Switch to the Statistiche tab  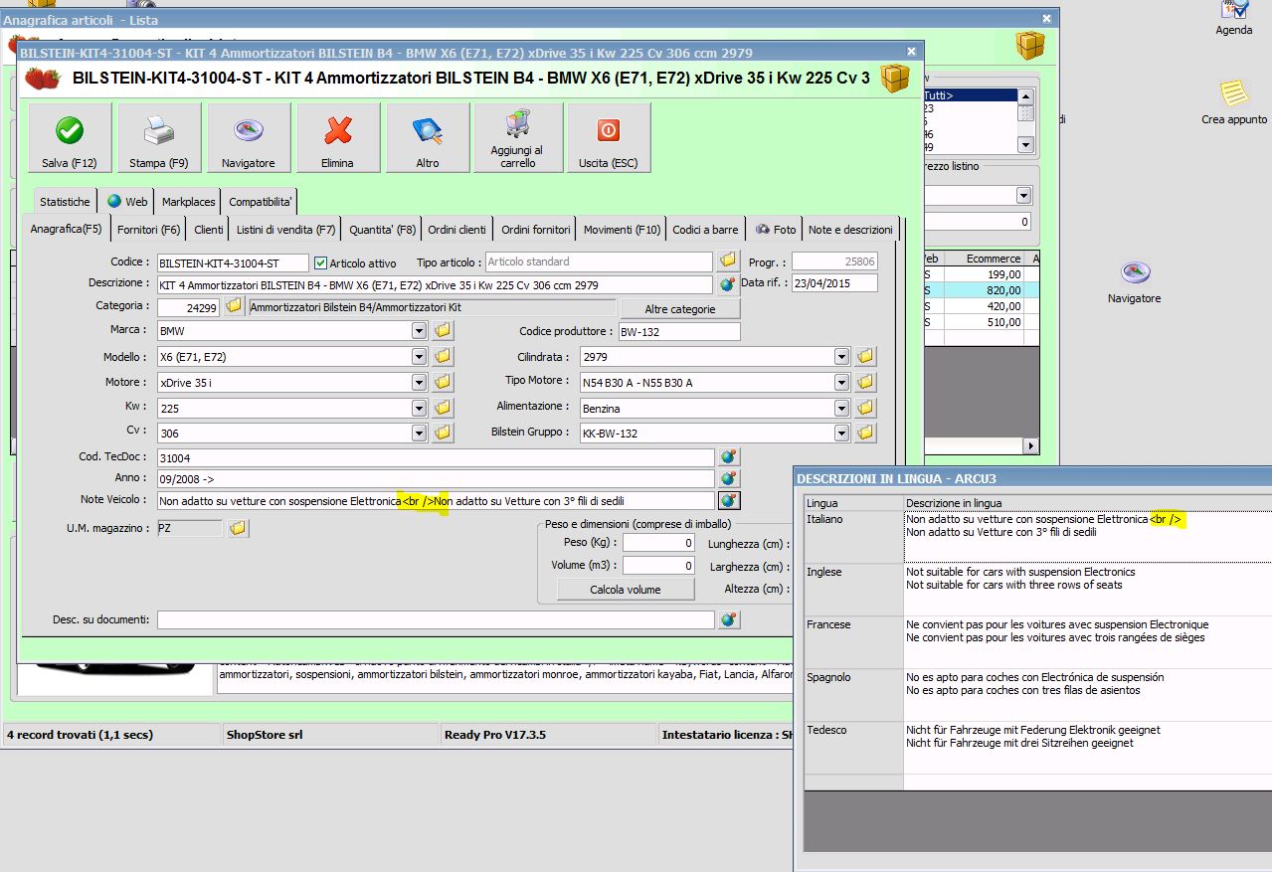(65, 202)
